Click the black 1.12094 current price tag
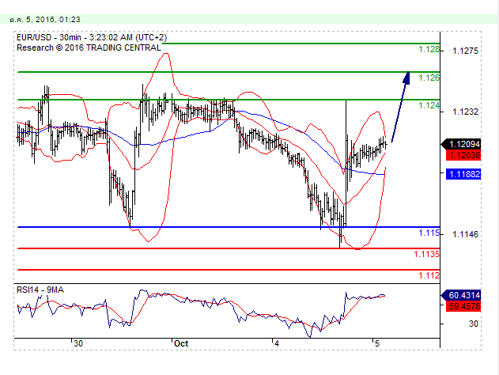 tap(461, 144)
